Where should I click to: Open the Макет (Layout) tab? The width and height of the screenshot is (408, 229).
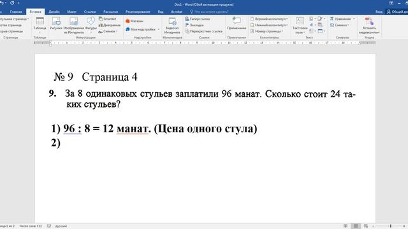pyautogui.click(x=71, y=11)
